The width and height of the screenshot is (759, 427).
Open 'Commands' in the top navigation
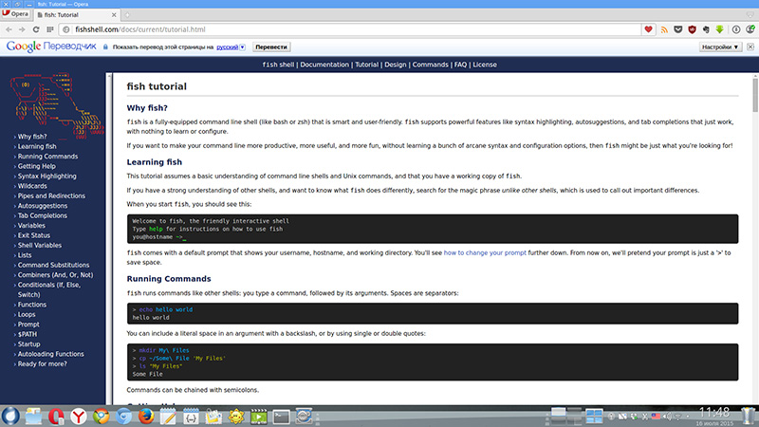tap(431, 65)
